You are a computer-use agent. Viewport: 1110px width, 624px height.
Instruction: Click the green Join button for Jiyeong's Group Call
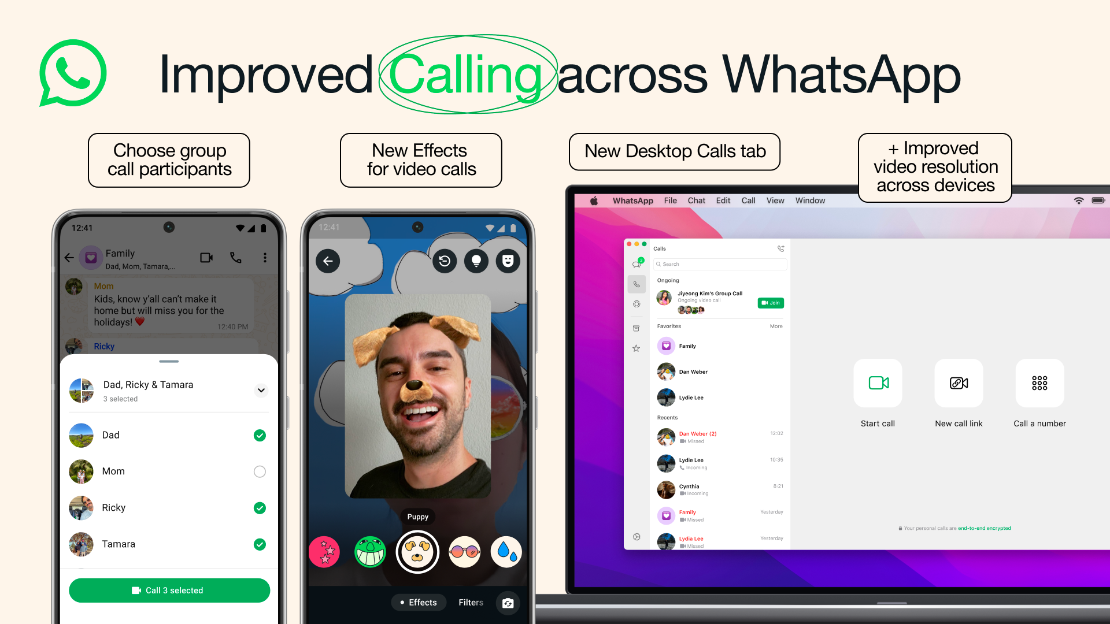coord(768,303)
